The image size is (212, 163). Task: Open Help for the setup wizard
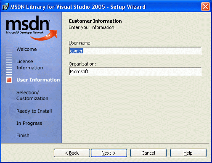point(188,153)
